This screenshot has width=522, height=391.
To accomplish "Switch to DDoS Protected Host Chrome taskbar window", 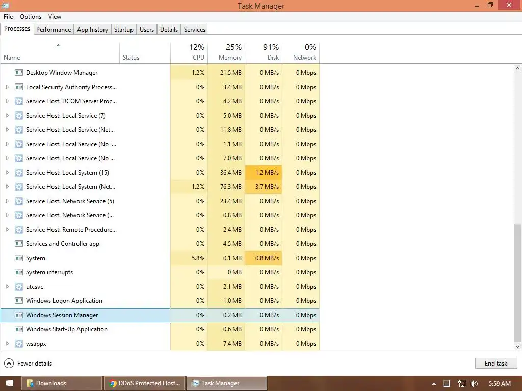I will tap(144, 383).
